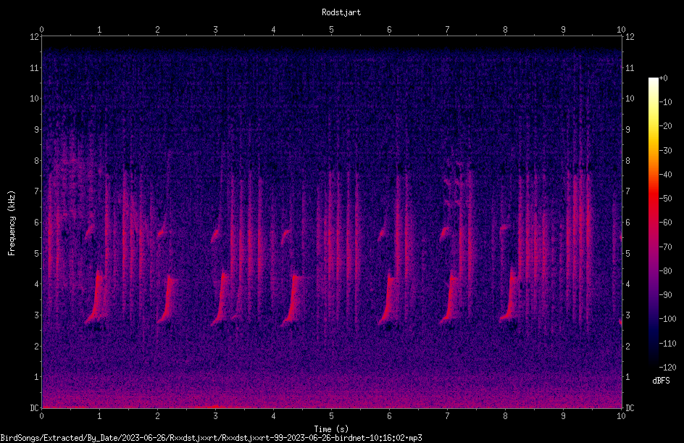Click the 'DC' label on left frequency axis

tap(34, 408)
